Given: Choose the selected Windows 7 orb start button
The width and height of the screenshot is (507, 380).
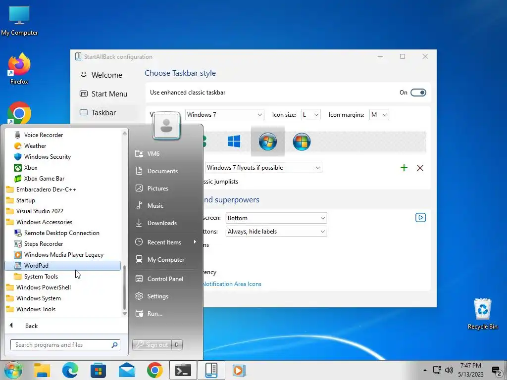Looking at the screenshot, I should pyautogui.click(x=268, y=142).
